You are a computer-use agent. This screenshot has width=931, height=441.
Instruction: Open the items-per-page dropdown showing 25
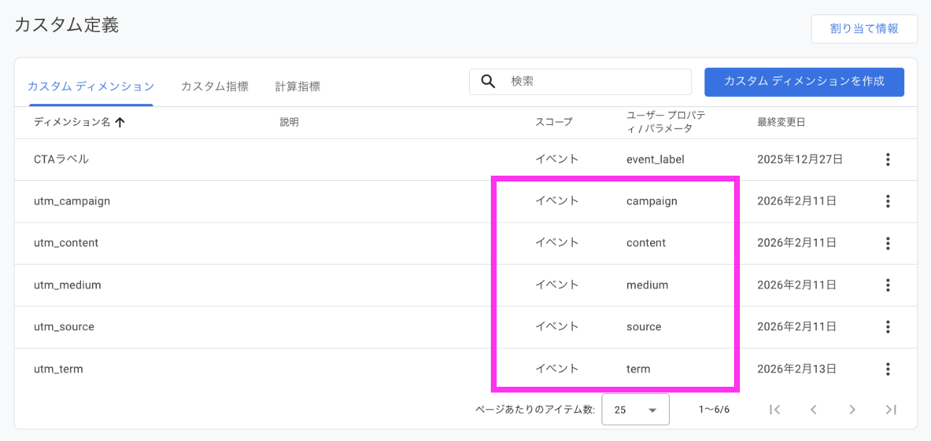click(x=635, y=409)
